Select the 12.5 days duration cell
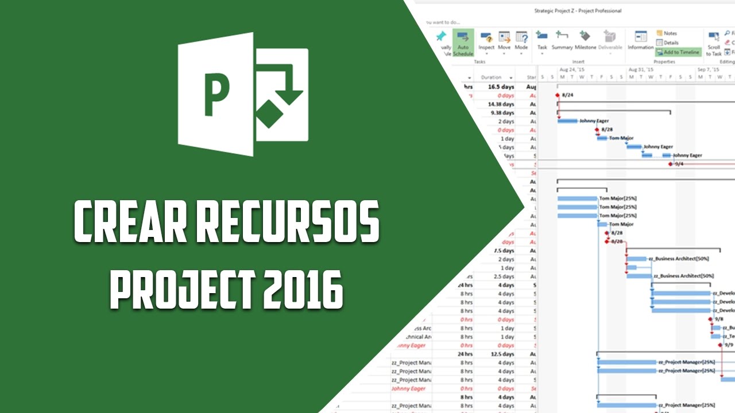 [501, 354]
